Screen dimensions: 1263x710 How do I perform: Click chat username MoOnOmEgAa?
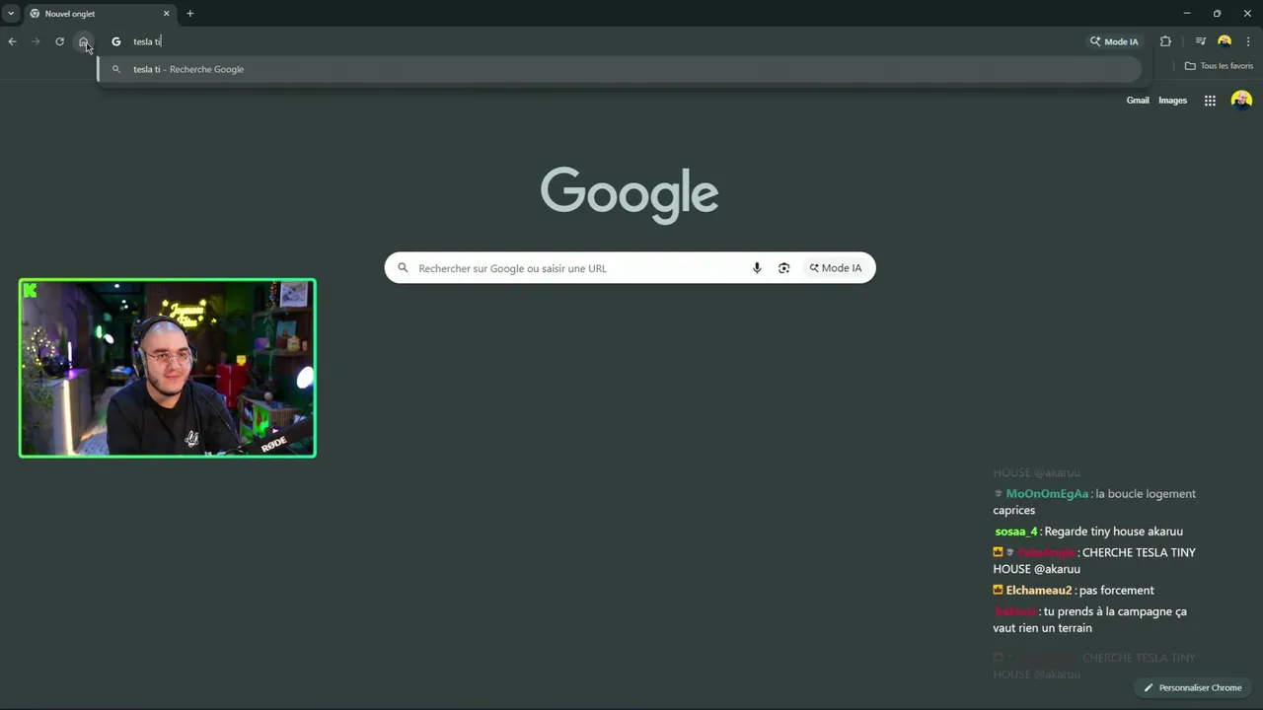[x=1047, y=494]
